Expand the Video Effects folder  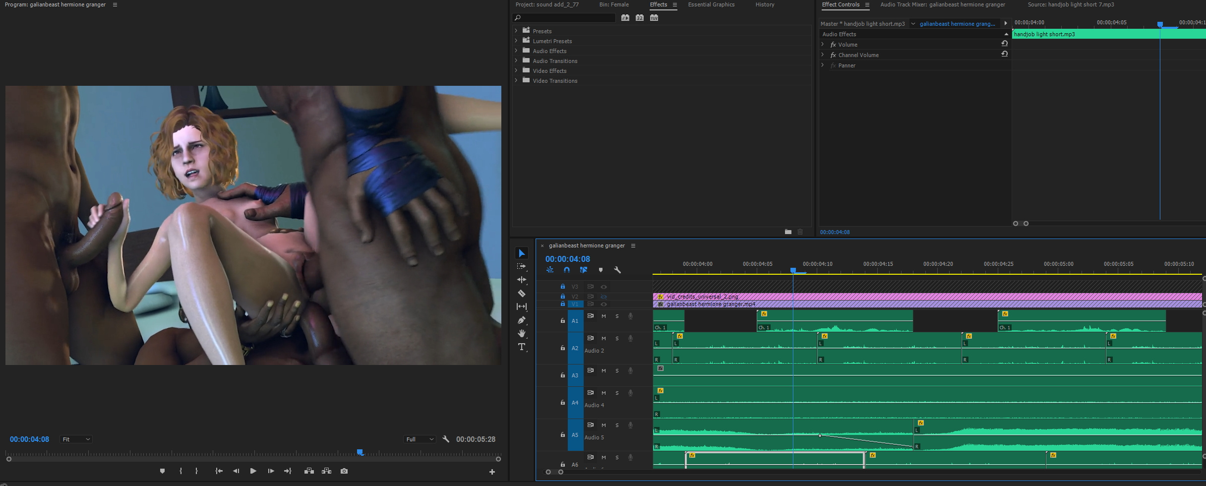(x=516, y=70)
